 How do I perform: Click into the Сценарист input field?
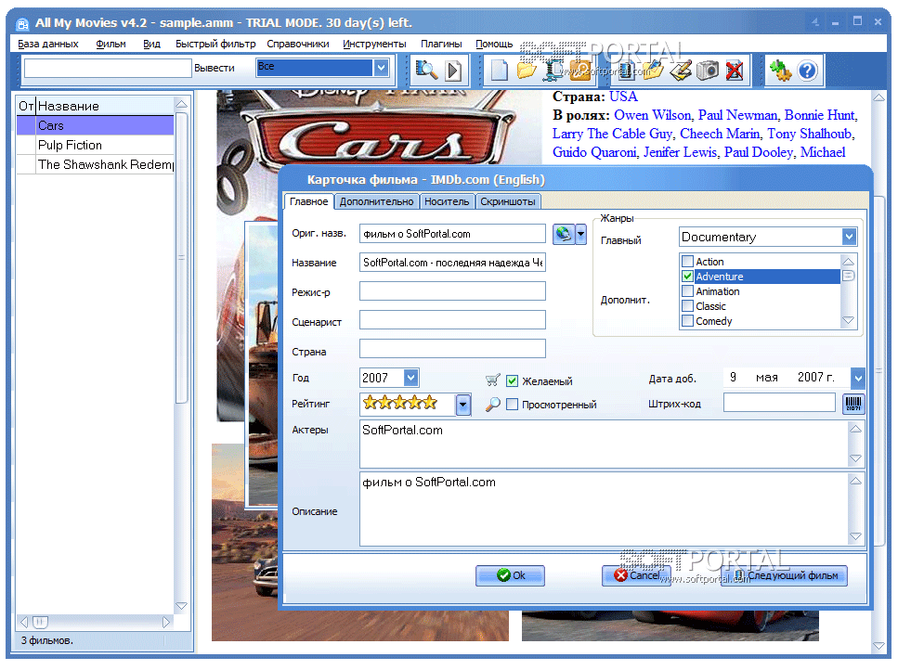(452, 320)
